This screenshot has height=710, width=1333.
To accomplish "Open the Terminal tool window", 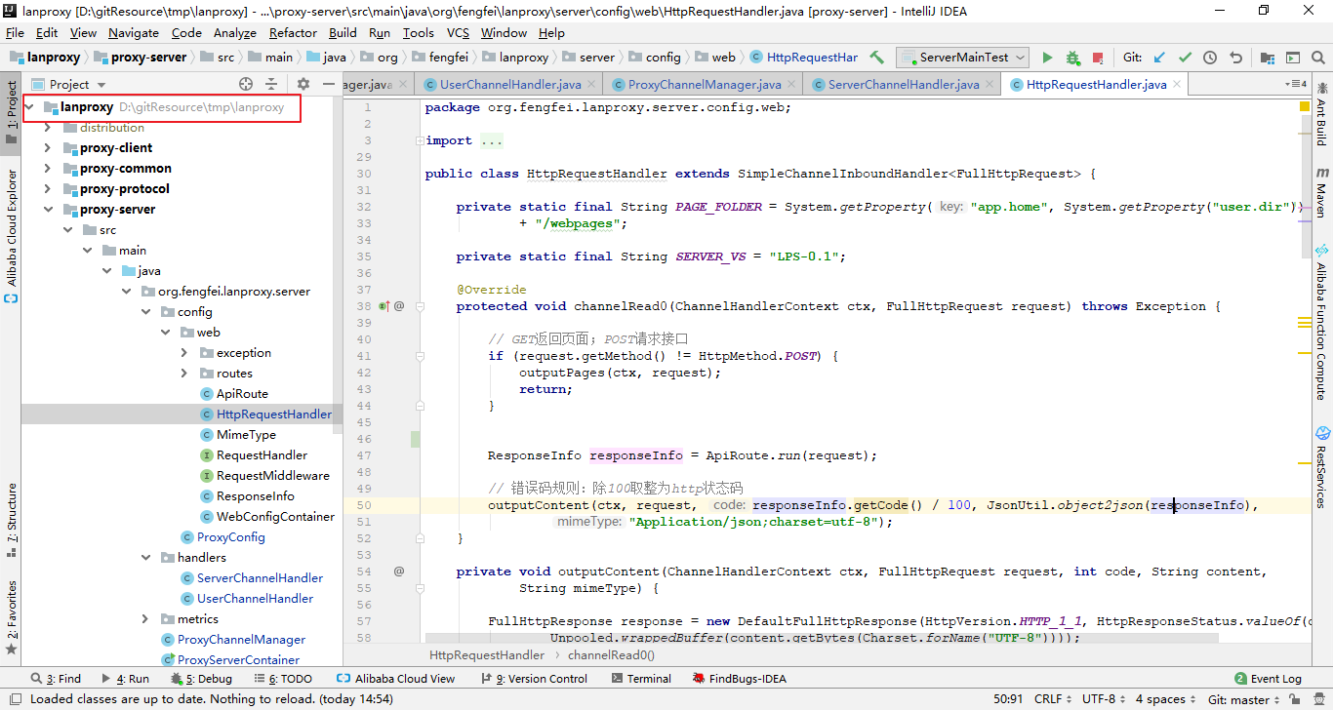I will (x=641, y=679).
